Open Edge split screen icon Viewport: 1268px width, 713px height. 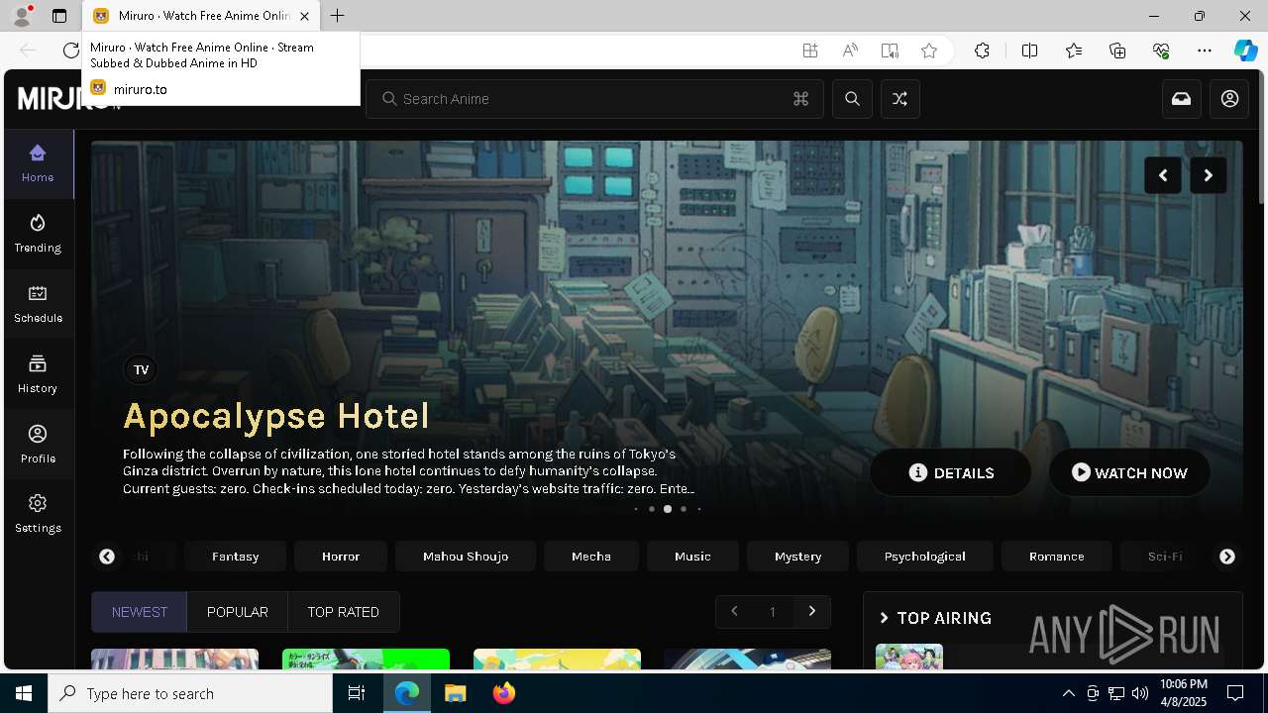(1029, 51)
